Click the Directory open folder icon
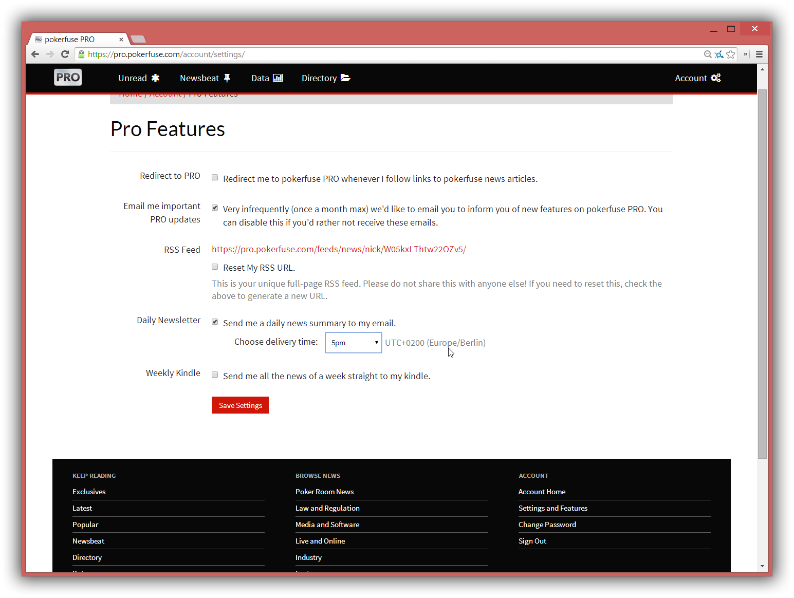The height and width of the screenshot is (598, 794). pyautogui.click(x=345, y=78)
